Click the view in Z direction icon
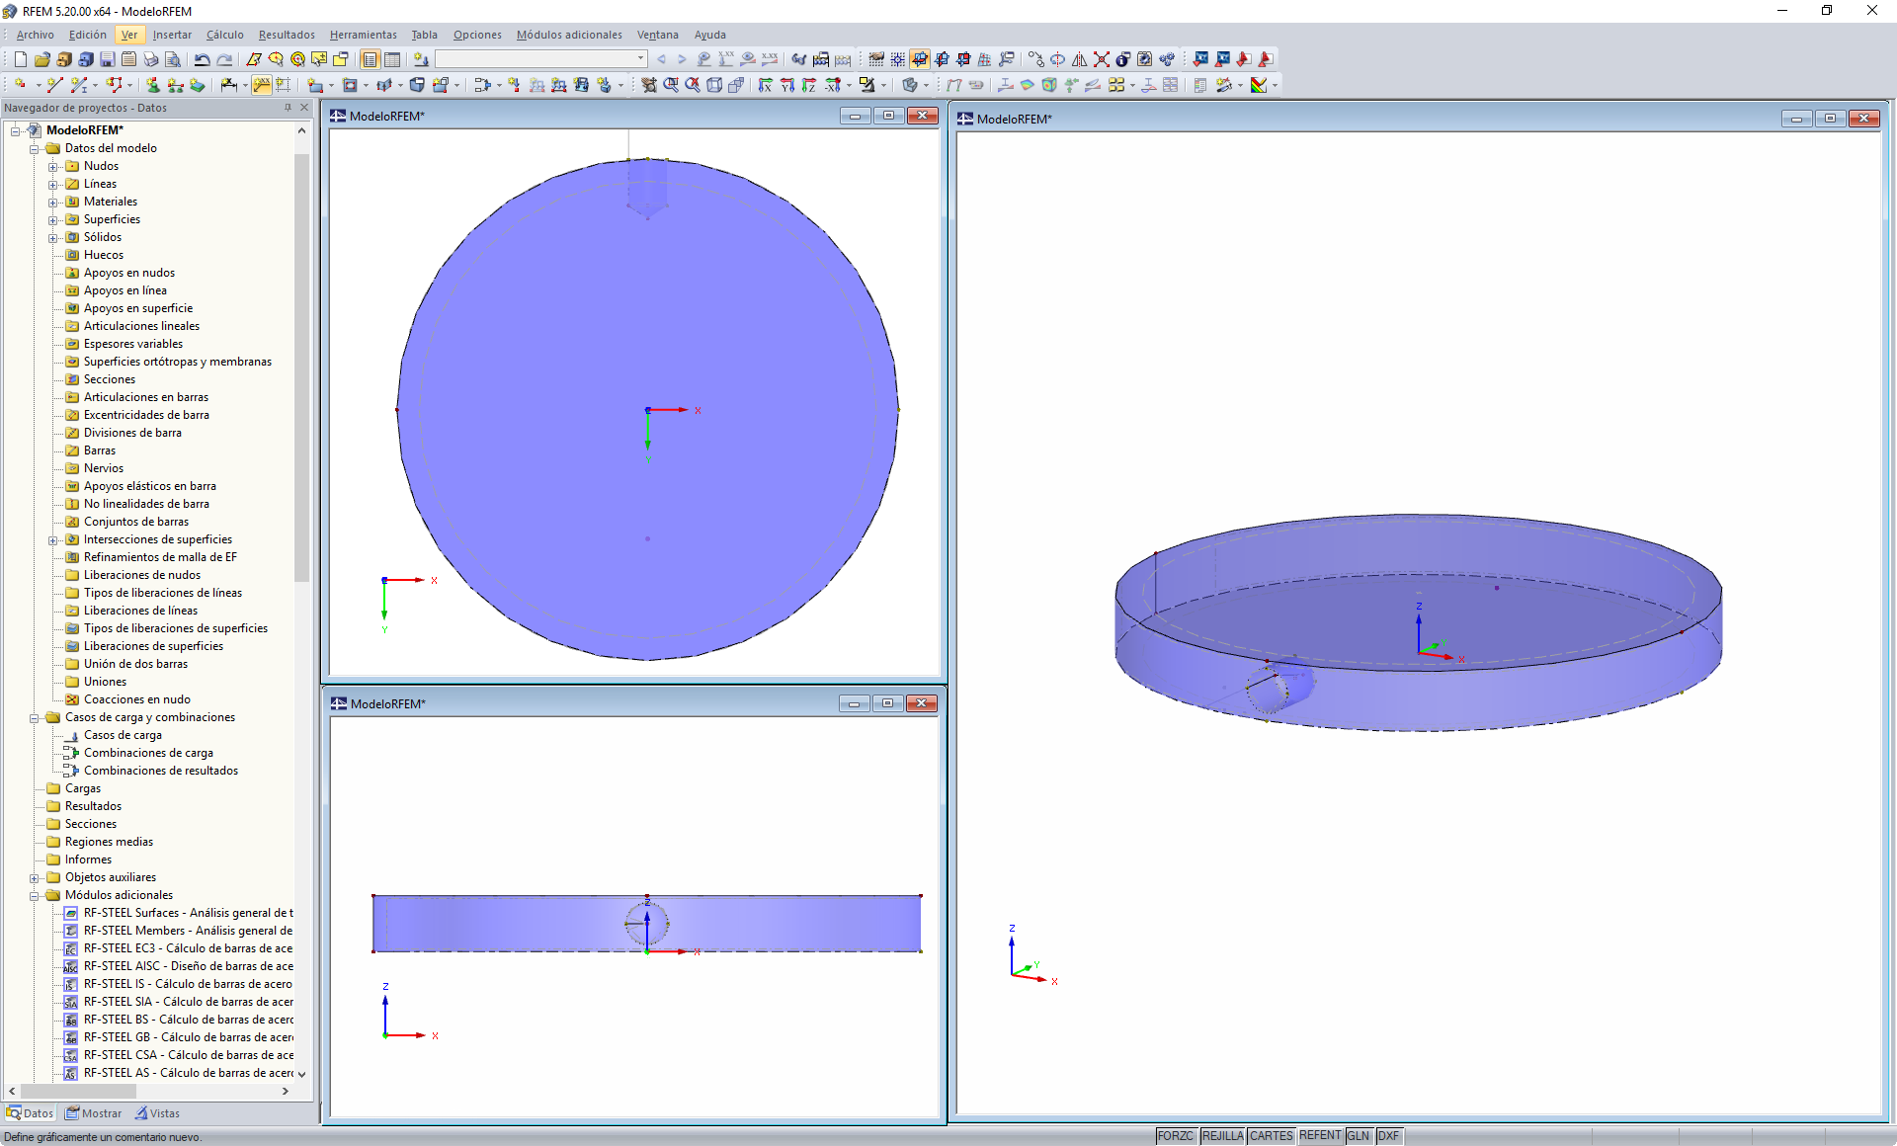1897x1146 pixels. (808, 85)
